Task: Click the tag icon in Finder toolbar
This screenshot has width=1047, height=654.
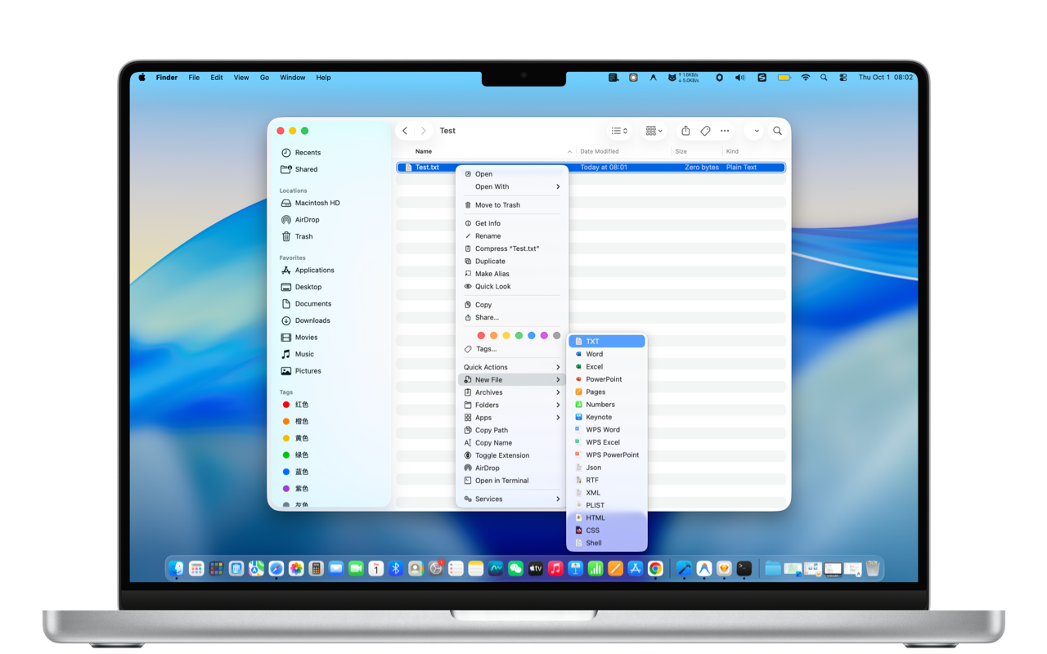Action: [705, 131]
